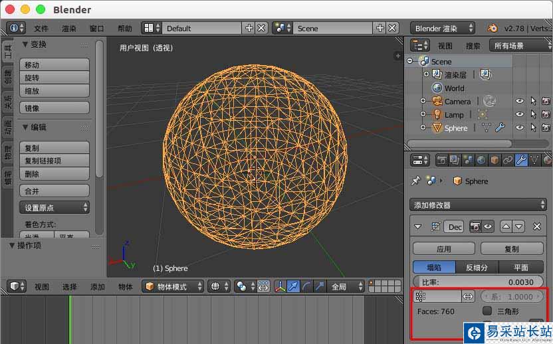Toggle the pin icon in properties context
Screen dimensions: 553x344
(416, 181)
